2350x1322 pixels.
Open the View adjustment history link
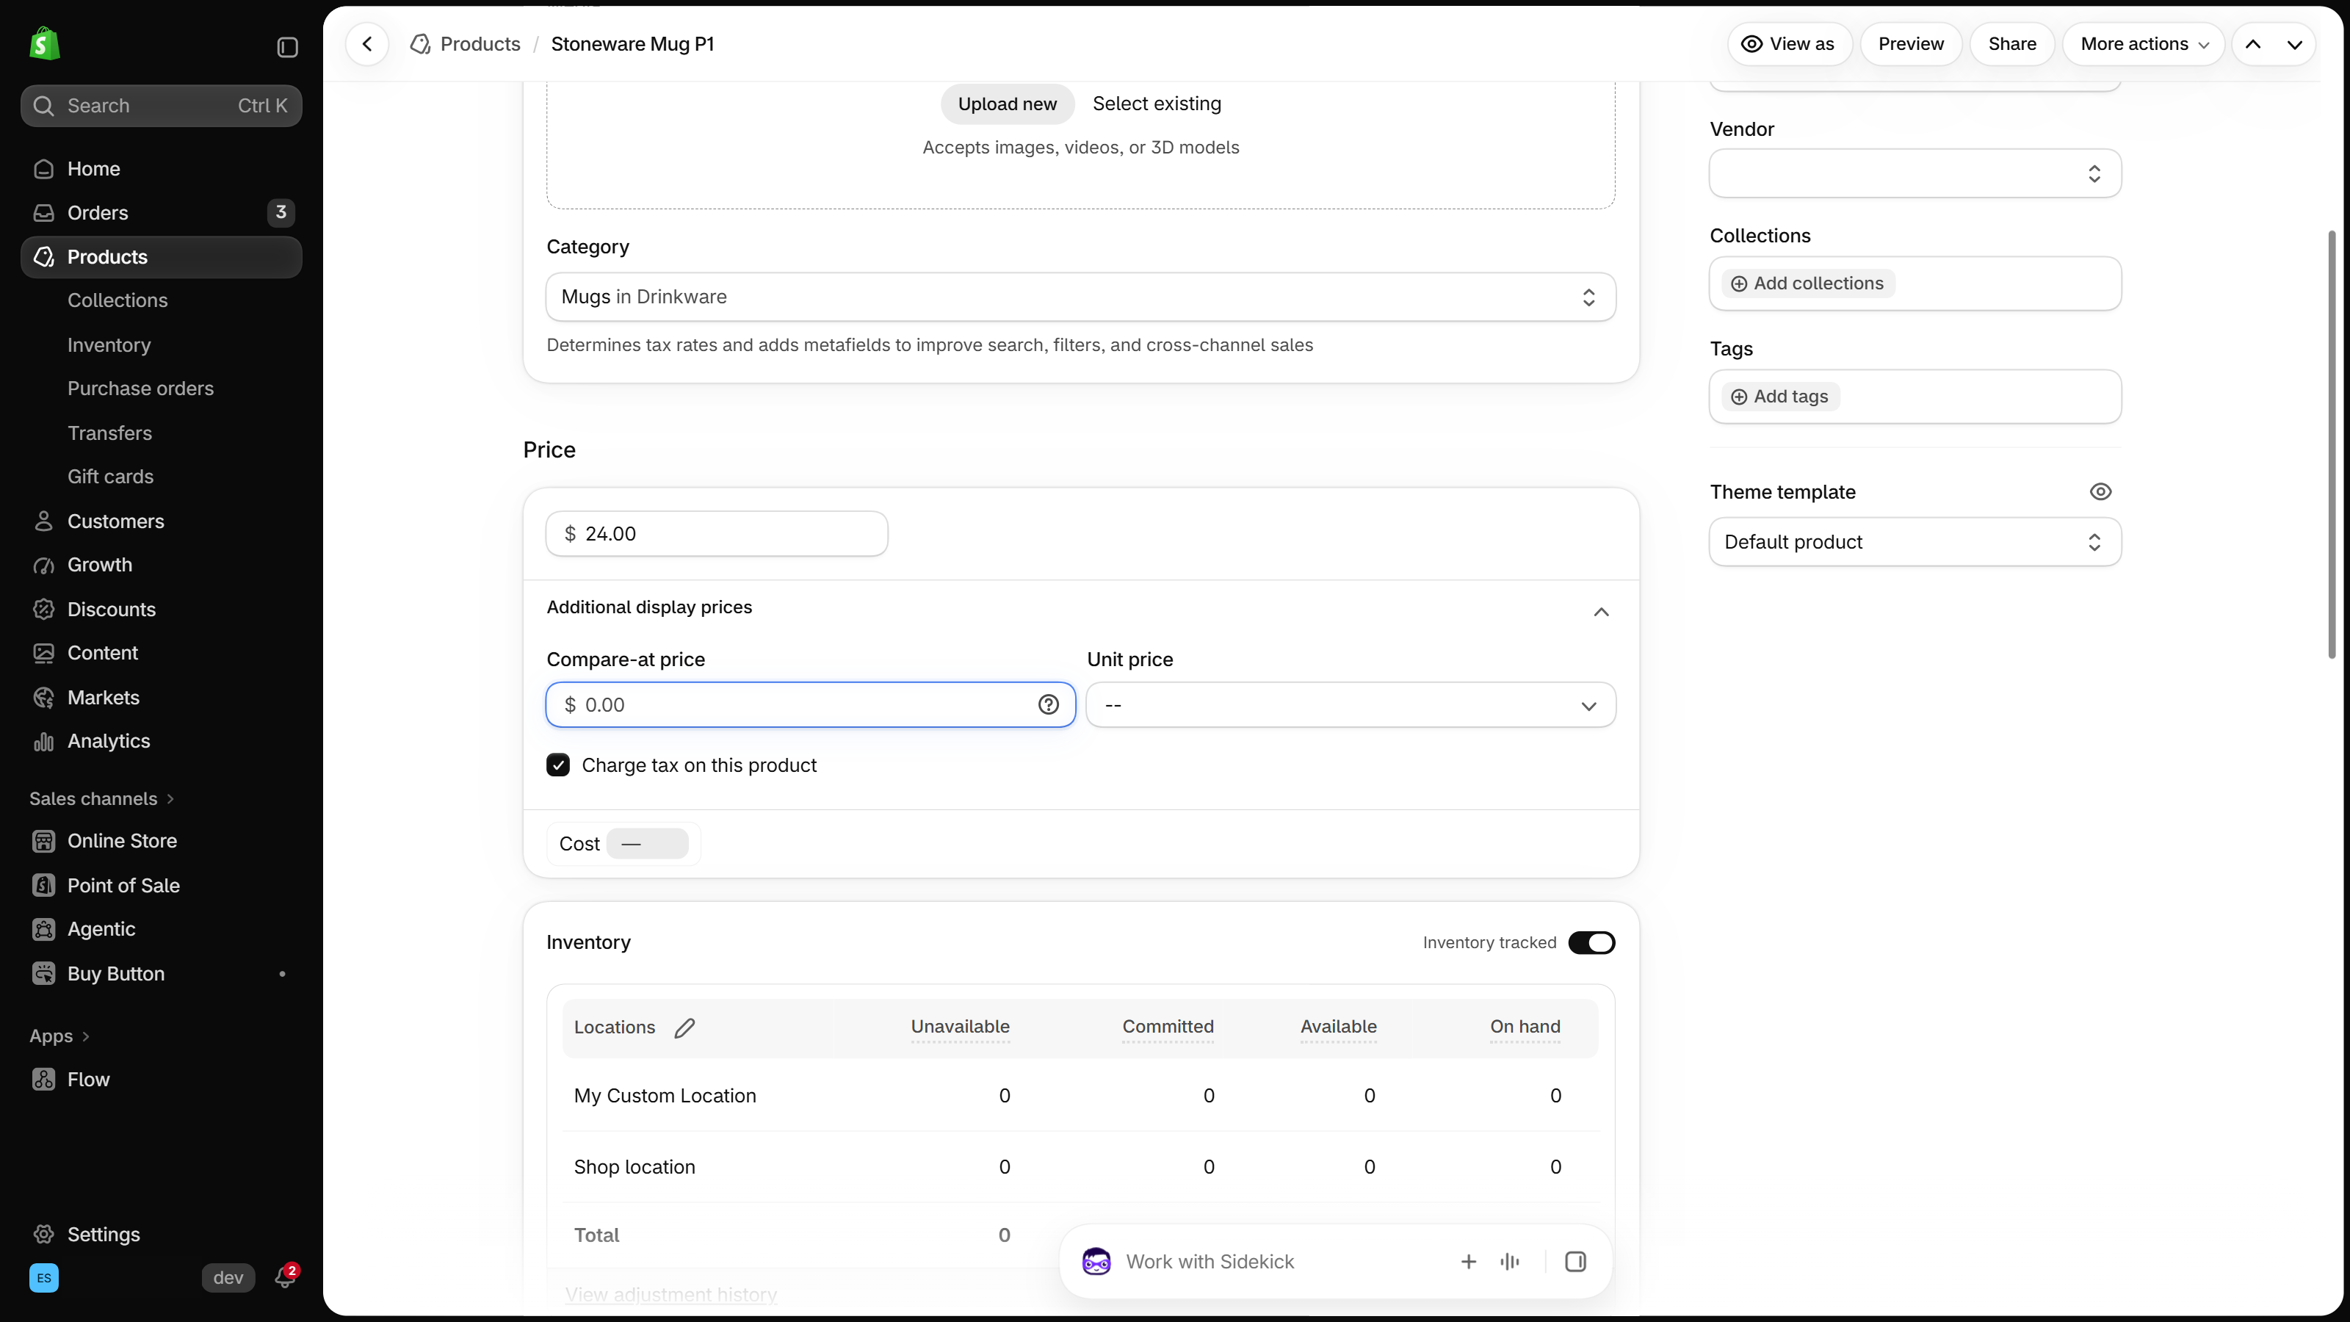click(670, 1293)
